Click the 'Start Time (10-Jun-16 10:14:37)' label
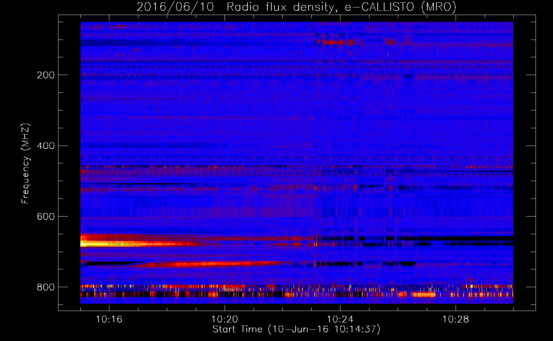Viewport: 553px width, 341px height. tap(296, 329)
